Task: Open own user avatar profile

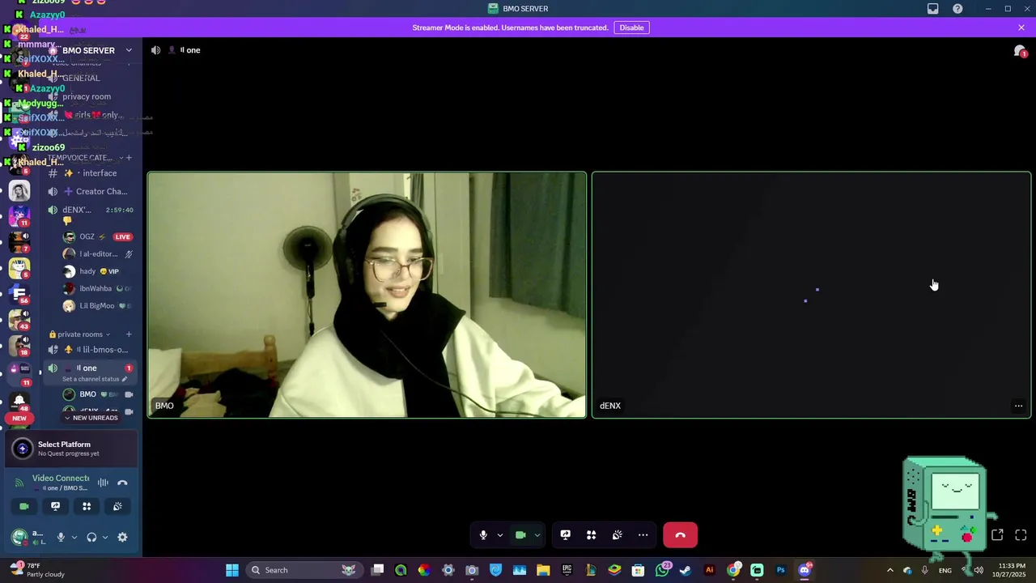Action: tap(19, 537)
